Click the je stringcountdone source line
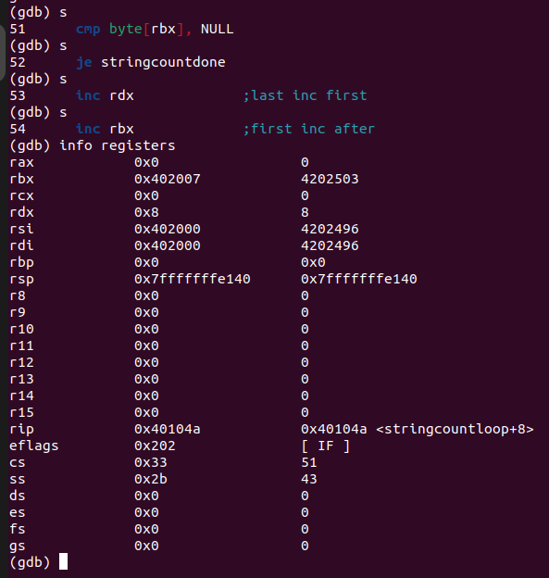This screenshot has height=578, width=549. pos(151,62)
